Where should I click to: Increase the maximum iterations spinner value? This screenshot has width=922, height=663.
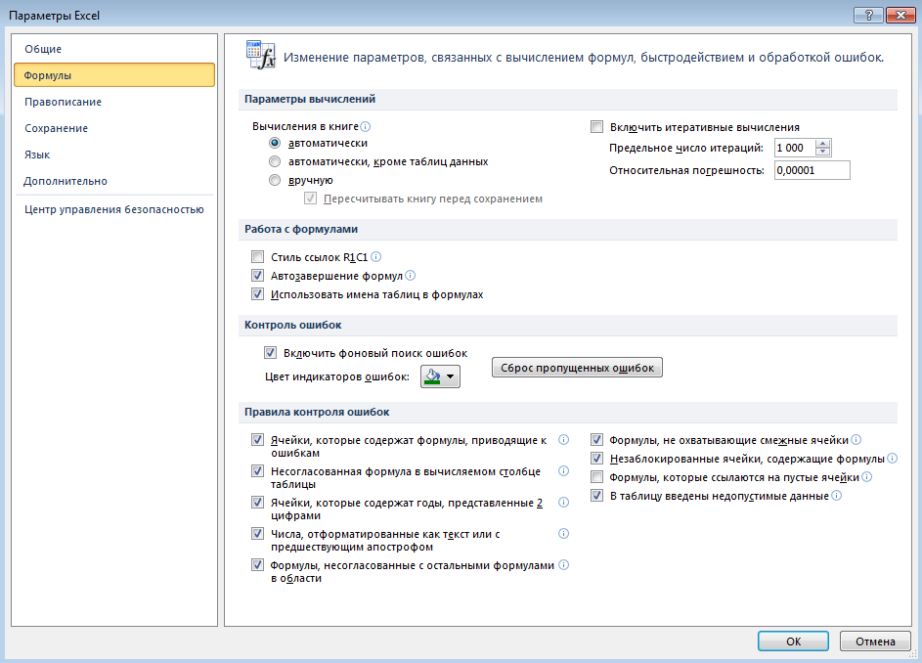[x=823, y=144]
